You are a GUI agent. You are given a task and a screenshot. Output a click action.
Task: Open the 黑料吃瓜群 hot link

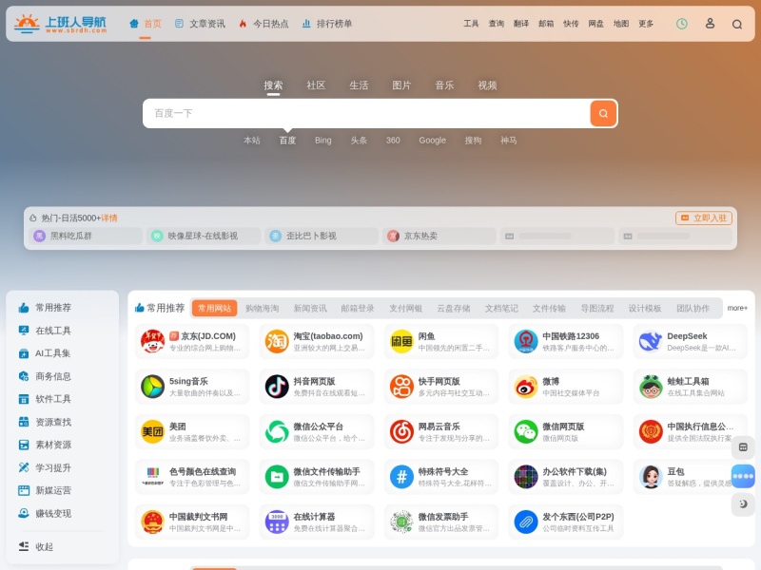[x=86, y=236]
